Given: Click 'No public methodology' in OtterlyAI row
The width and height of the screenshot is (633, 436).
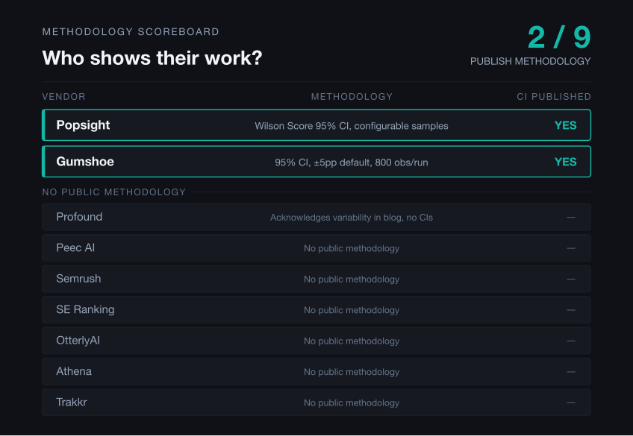Looking at the screenshot, I should click(352, 341).
